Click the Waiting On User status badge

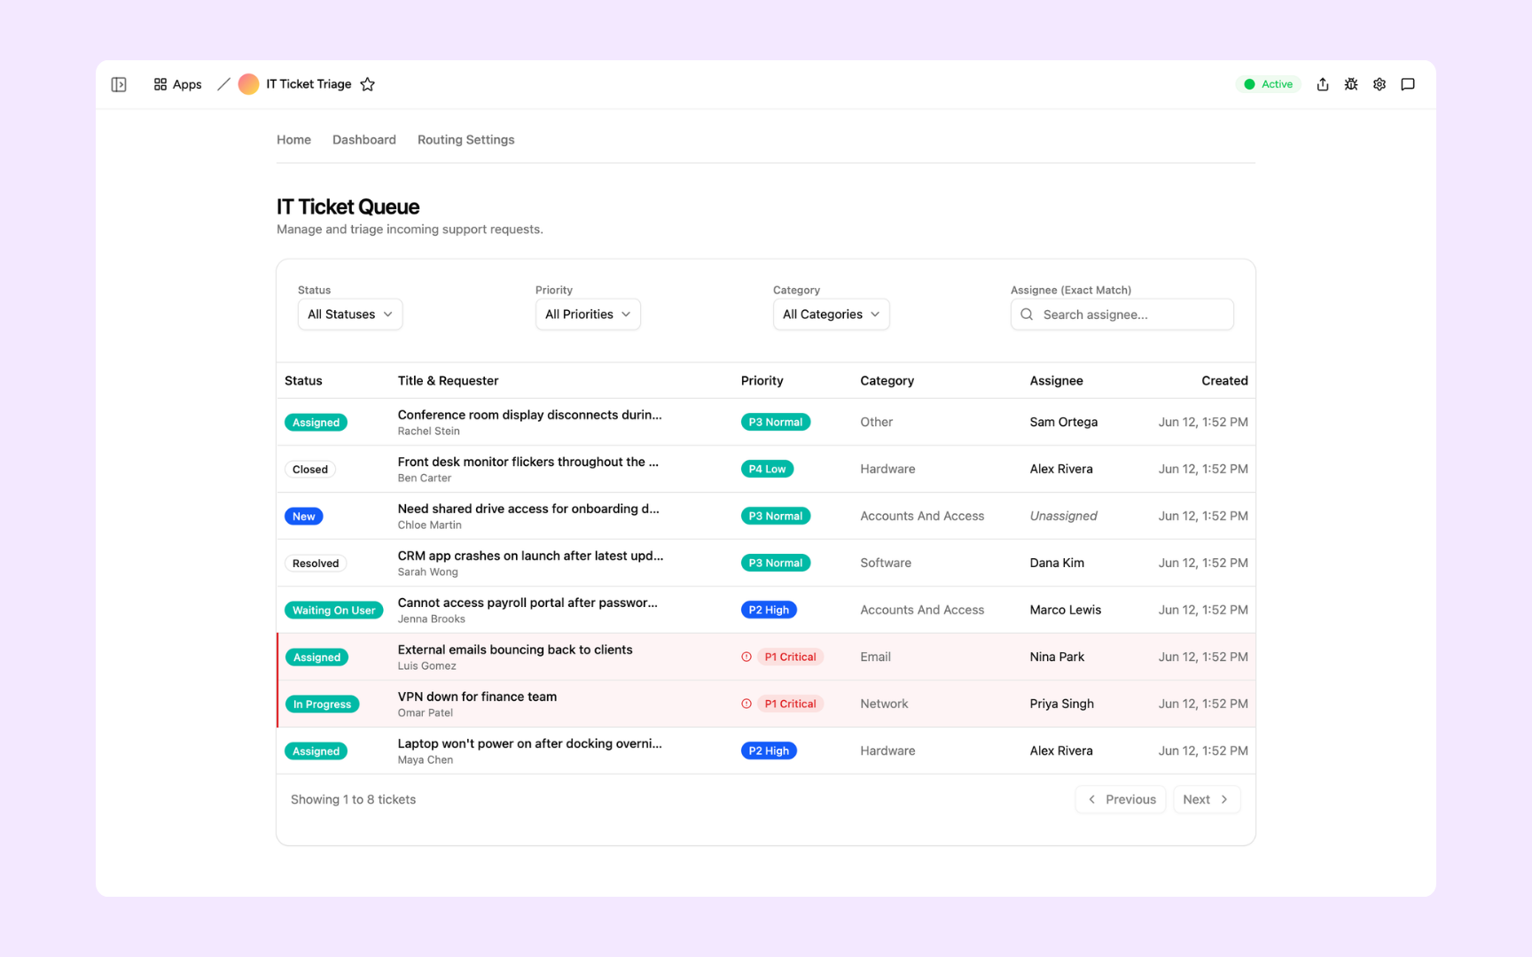333,611
